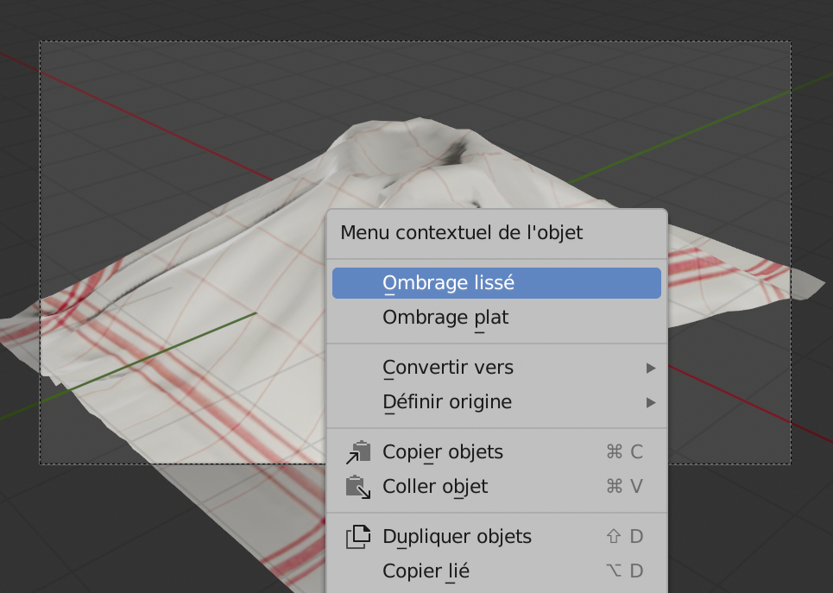The width and height of the screenshot is (833, 593).
Task: Select the Coller objet label
Action: [x=435, y=487]
